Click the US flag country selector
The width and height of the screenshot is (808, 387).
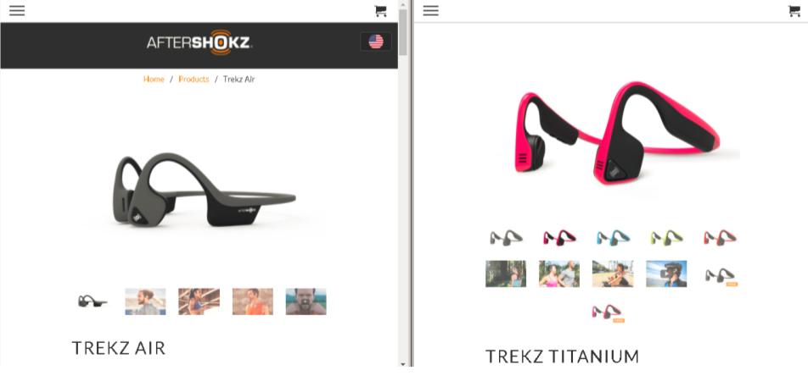tap(376, 41)
